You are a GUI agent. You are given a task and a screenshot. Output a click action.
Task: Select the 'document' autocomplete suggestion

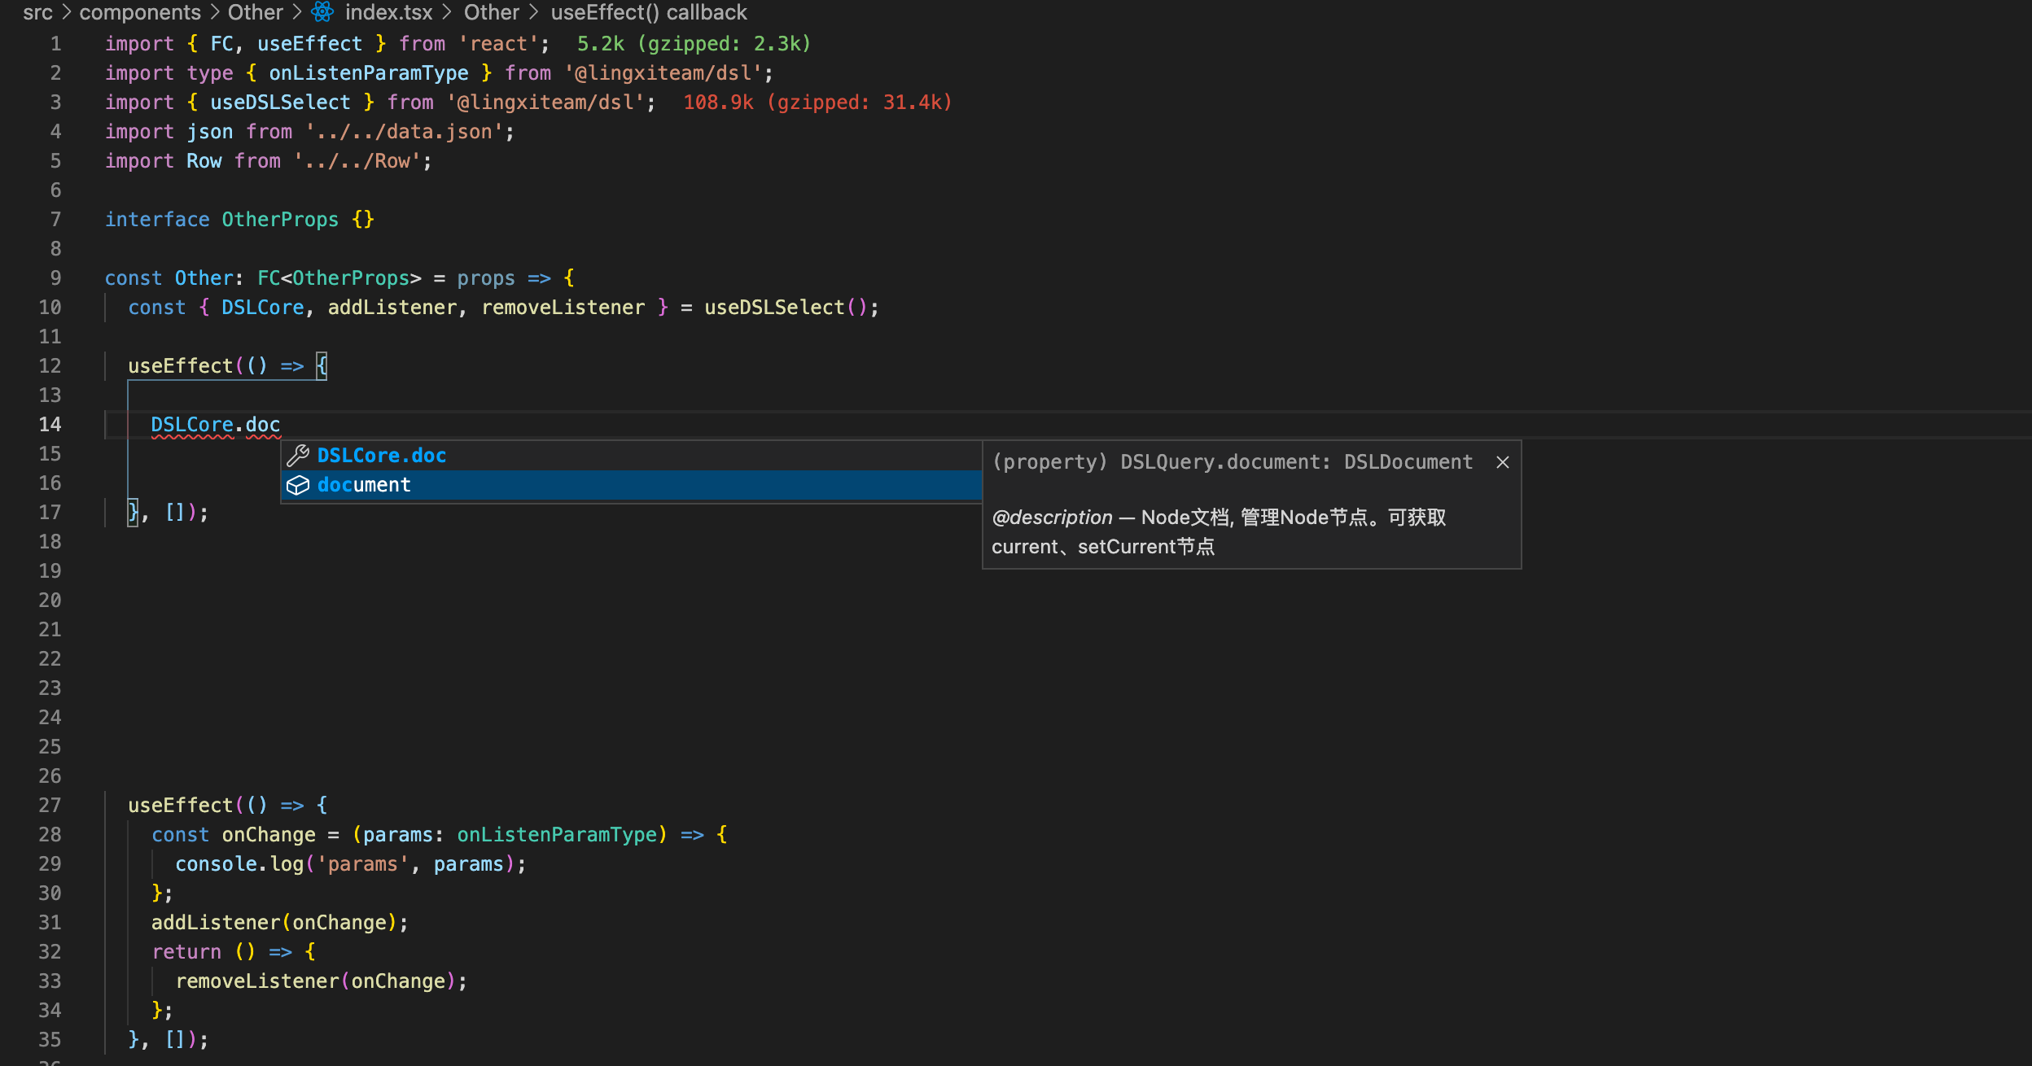click(x=632, y=485)
